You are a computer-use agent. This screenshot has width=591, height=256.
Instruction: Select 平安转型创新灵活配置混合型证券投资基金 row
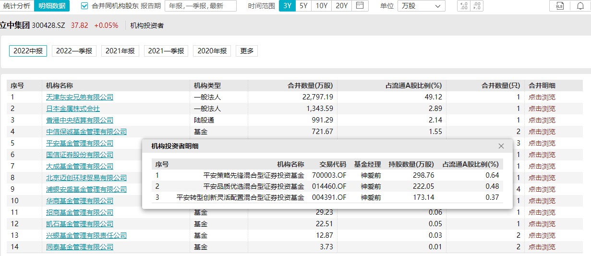(327, 197)
